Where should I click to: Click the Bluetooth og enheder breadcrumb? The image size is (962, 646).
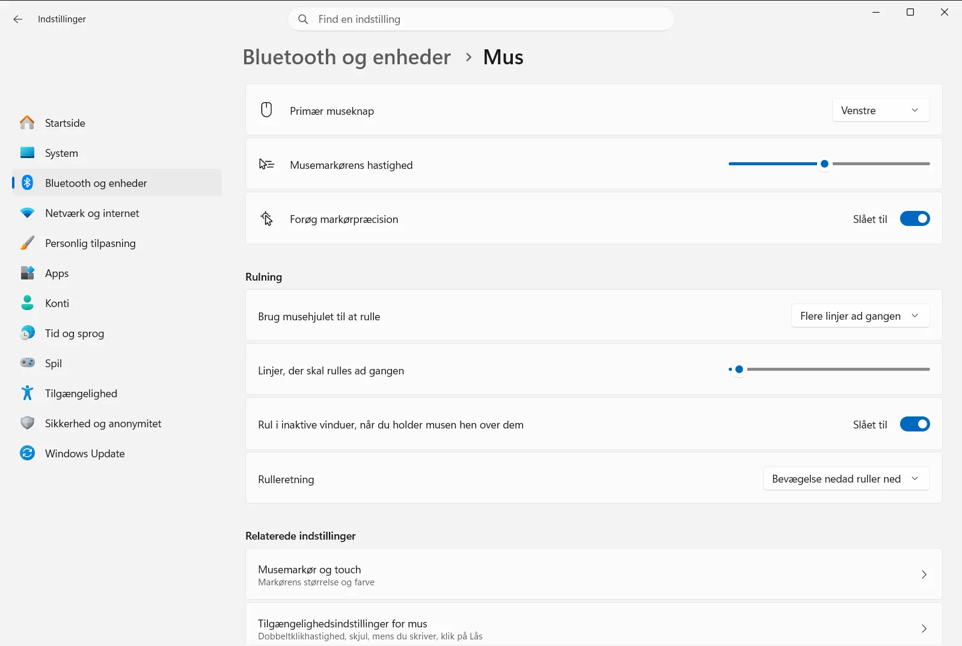[x=347, y=57]
